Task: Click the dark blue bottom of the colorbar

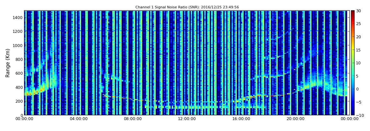Action: (353, 113)
